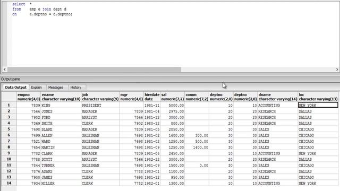Click the editor's left scroll arrow
Image resolution: width=340 pixels, height=191 pixels.
(x=5, y=70)
